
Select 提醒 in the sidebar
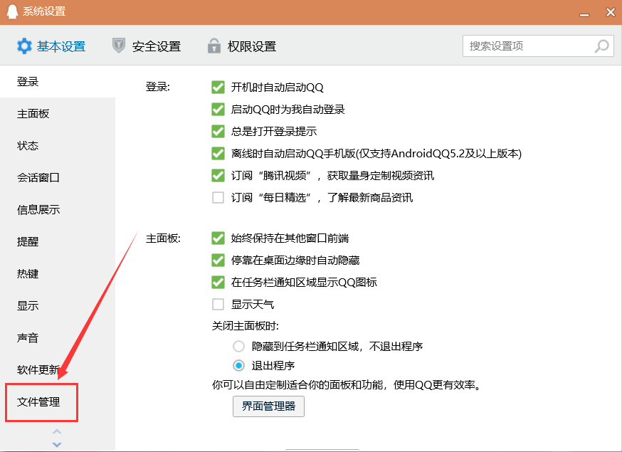tap(58, 242)
